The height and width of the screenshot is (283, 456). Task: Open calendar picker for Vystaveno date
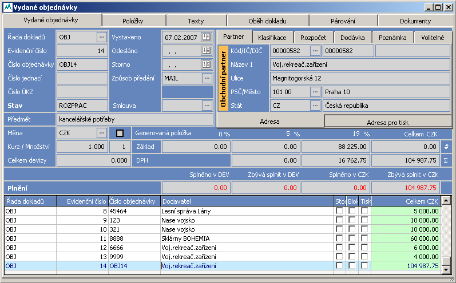[207, 37]
